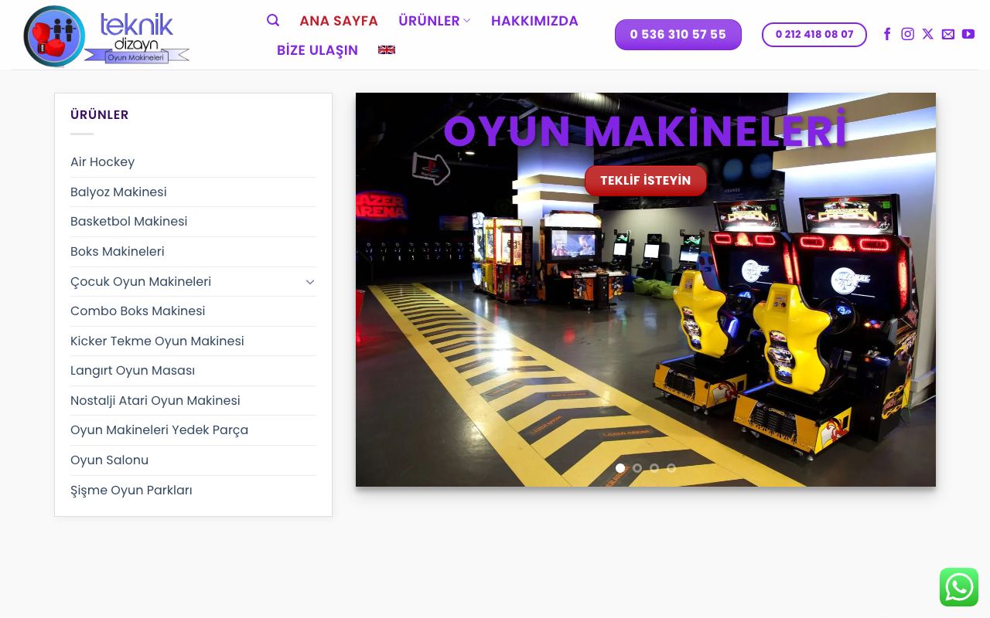Open the ÜRÜNLER dropdown menu
Viewport: 990px width, 618px height.
(434, 21)
